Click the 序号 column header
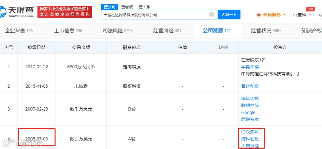The image size is (322, 149). [x=9, y=47]
